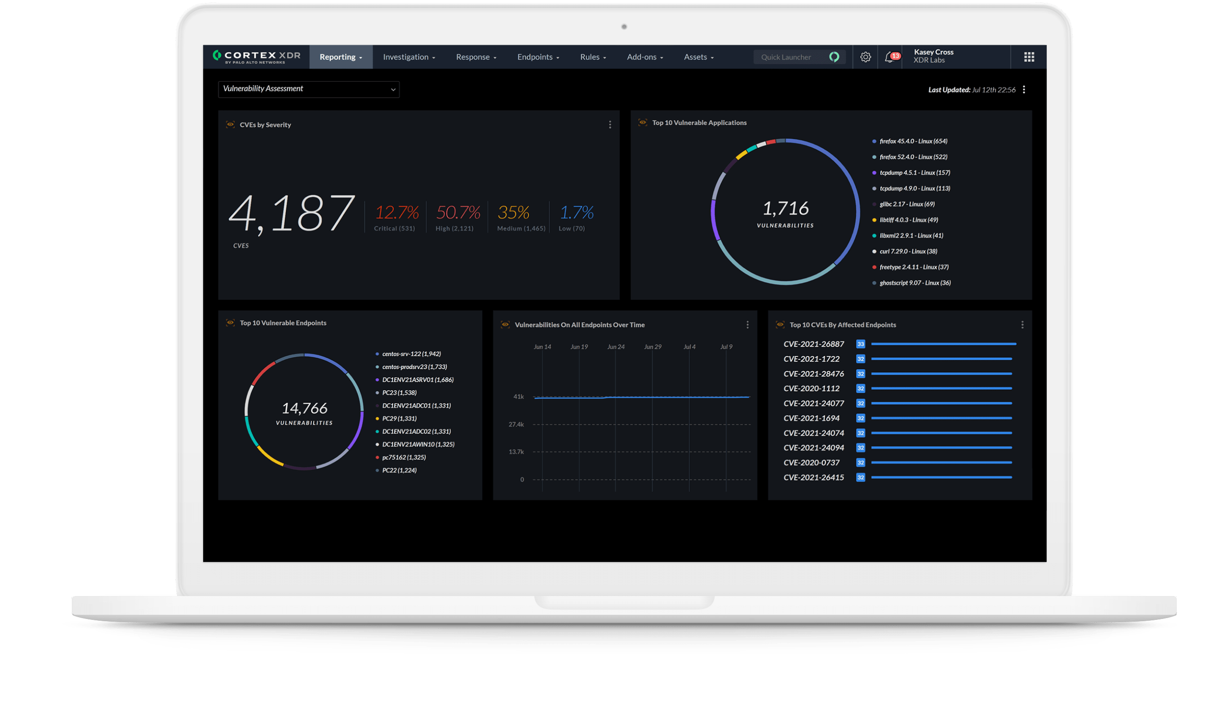Open the notifications bell showing 13 alerts

(x=891, y=57)
